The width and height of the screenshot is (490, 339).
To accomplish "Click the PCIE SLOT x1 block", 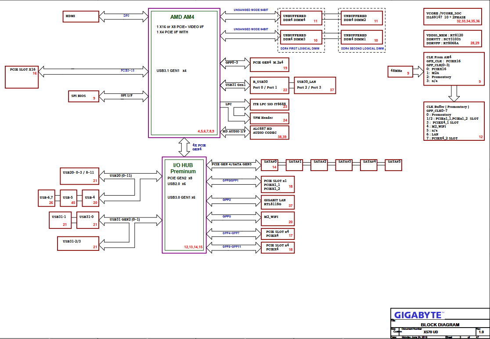I will 277,184.
